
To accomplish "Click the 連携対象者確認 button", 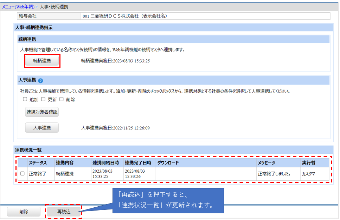I will coord(42,112).
